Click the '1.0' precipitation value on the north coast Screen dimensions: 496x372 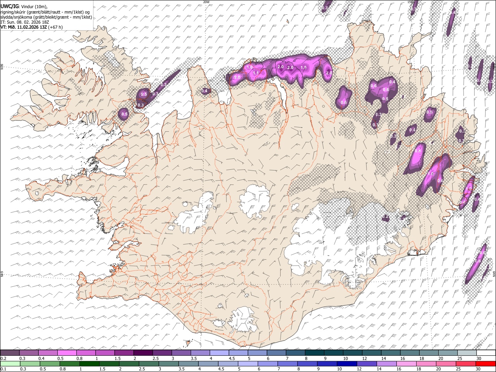click(250, 67)
